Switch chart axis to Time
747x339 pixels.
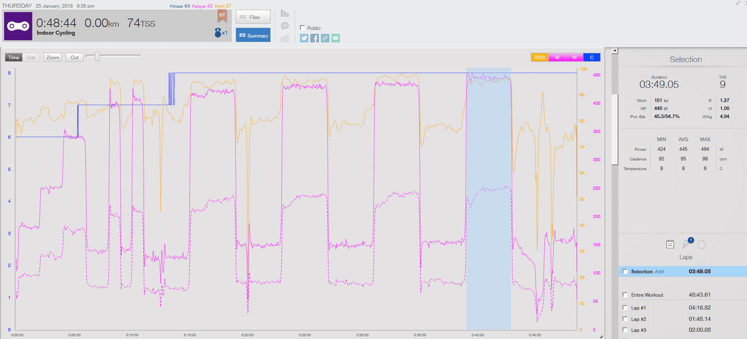click(14, 57)
